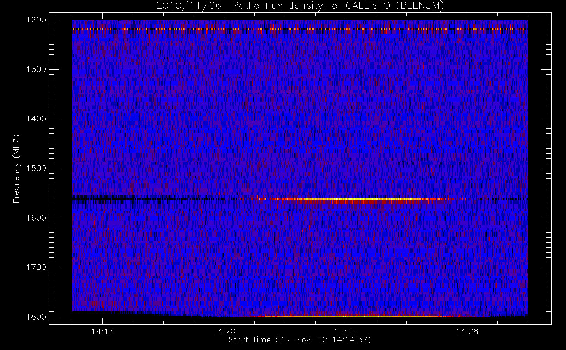
Task: Click the 1300 frequency tick label
Action: click(x=36, y=69)
